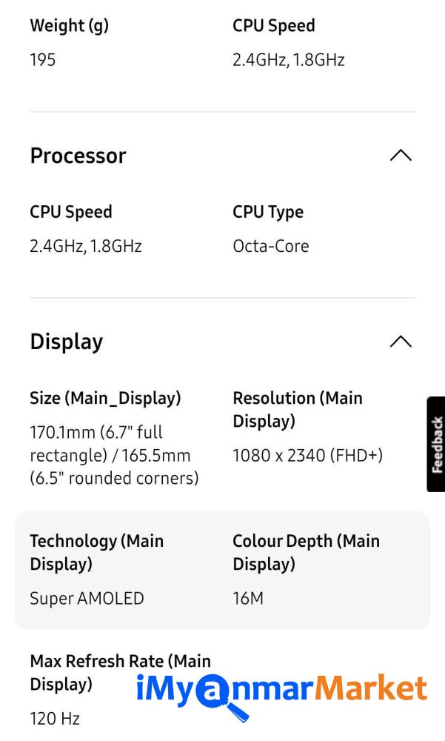Select the weight value 195
This screenshot has height=741, width=445.
(42, 60)
